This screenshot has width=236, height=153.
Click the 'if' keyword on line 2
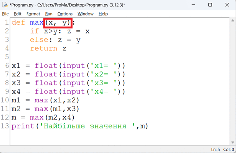point(35,31)
